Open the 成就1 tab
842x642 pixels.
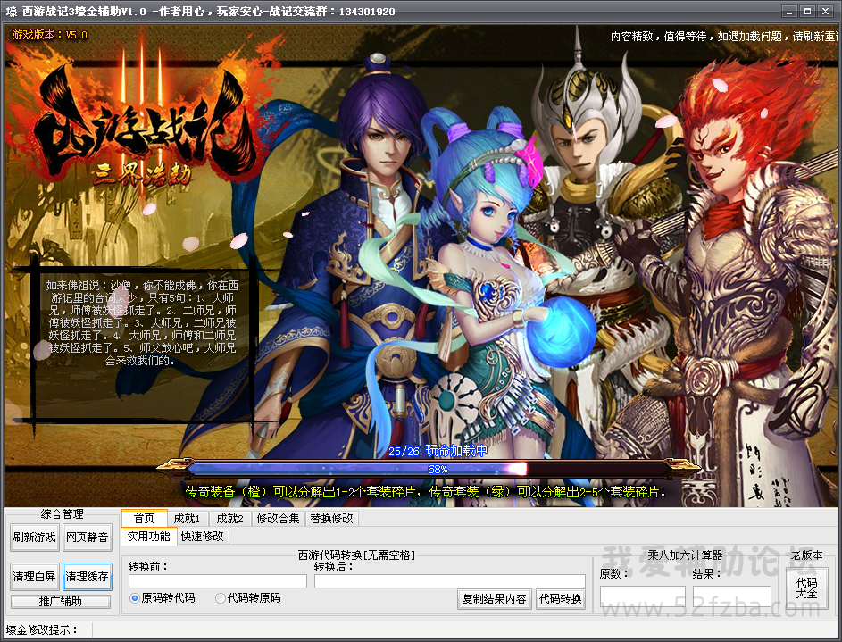point(187,519)
